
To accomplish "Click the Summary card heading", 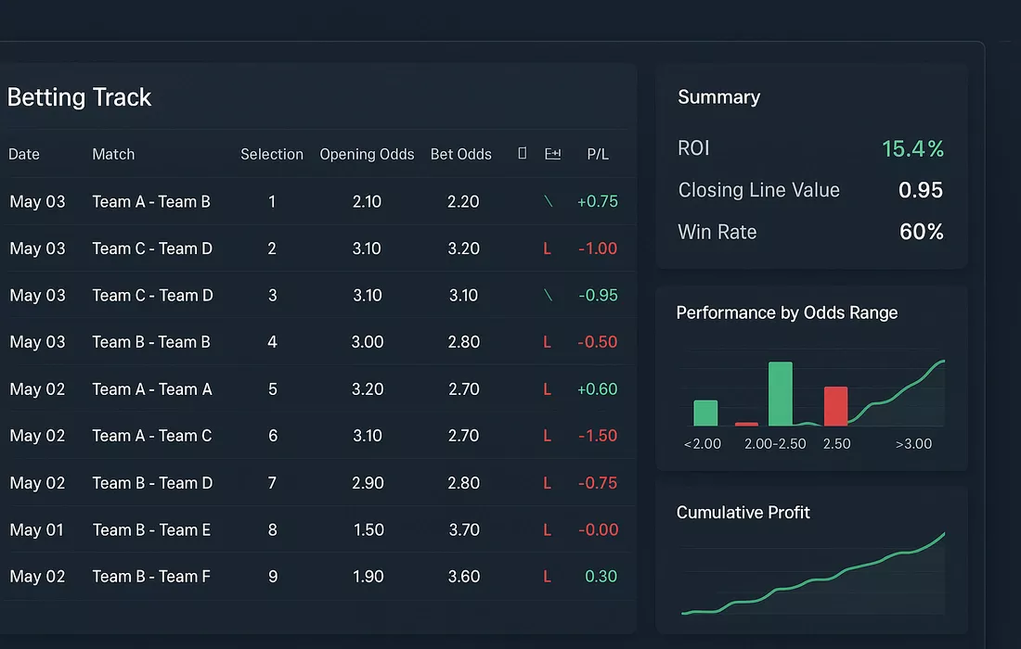I will [x=718, y=97].
